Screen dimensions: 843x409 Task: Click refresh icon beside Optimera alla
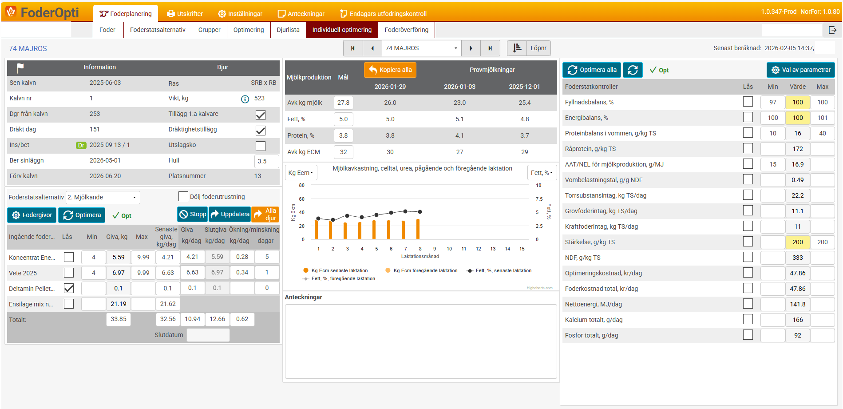tap(633, 70)
